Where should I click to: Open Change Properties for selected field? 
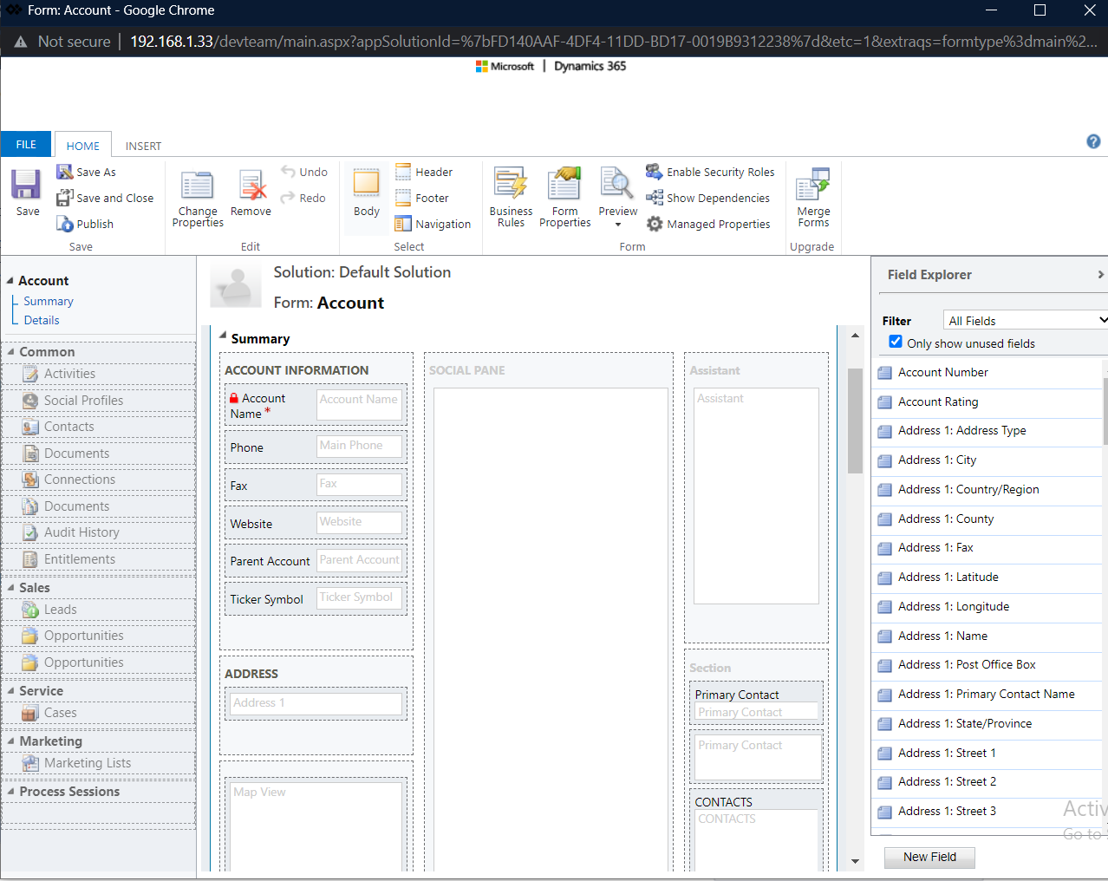197,186
